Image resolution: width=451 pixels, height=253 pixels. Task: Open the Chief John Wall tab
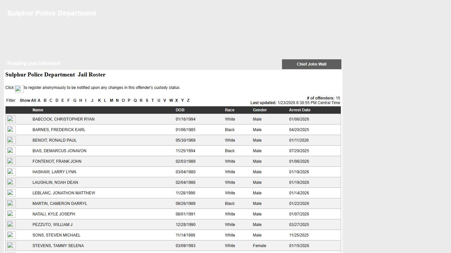pyautogui.click(x=311, y=64)
